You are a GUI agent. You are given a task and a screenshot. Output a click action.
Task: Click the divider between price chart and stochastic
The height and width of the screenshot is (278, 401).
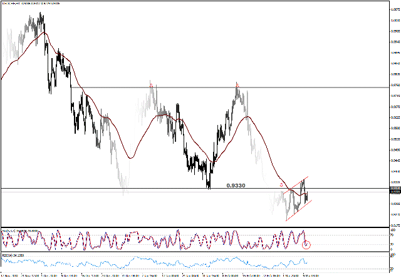[188, 227]
